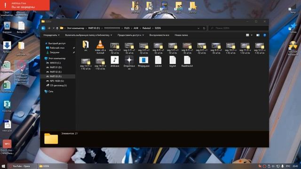Click the 'FILES' breadcrumb segment
The height and width of the screenshot is (169, 301).
(x=127, y=28)
